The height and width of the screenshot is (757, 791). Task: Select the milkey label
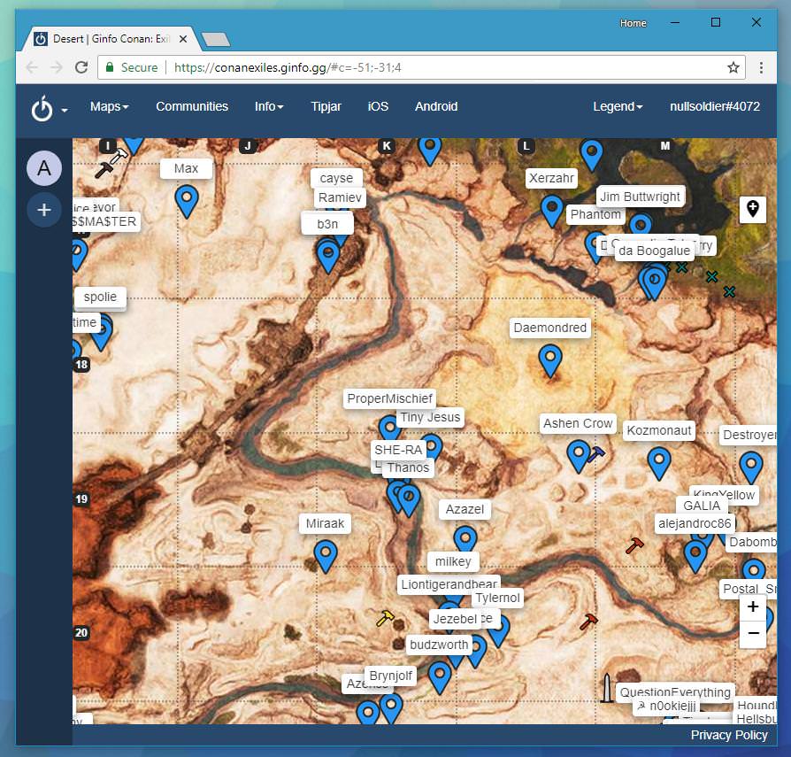point(453,561)
